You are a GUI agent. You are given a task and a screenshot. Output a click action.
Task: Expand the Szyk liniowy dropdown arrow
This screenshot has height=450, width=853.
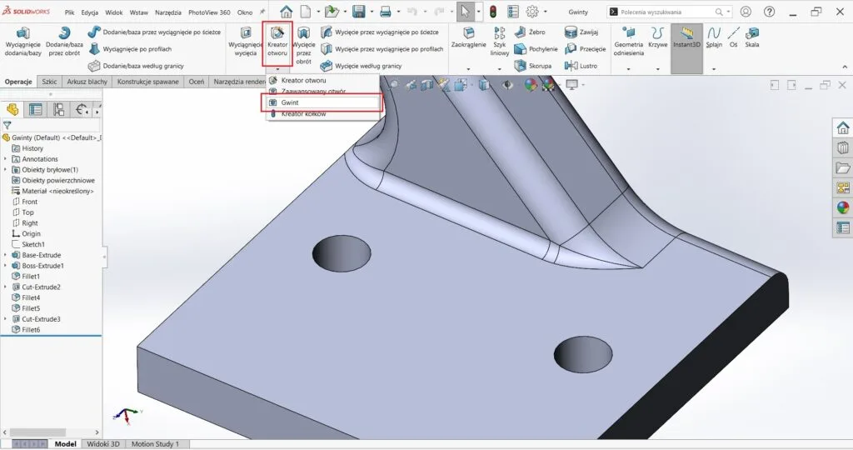click(x=500, y=69)
